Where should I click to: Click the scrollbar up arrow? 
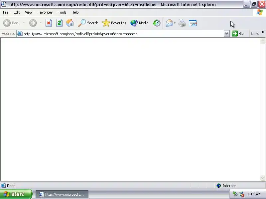coord(262,41)
